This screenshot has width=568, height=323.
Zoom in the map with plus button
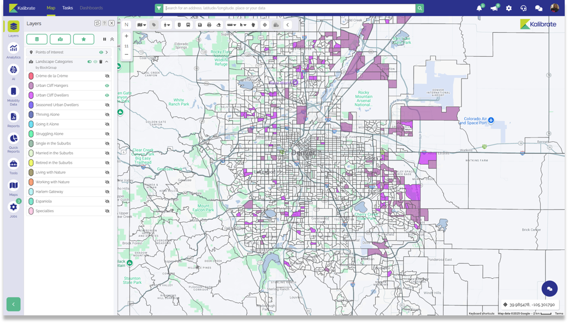pos(126,37)
